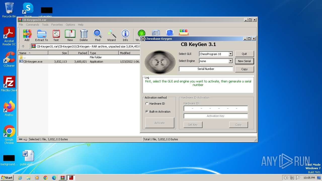Click the Edge icon in the taskbar

(54, 178)
